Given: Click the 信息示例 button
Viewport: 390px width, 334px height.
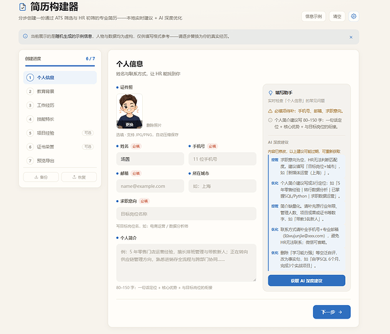Looking at the screenshot, I should click(313, 17).
